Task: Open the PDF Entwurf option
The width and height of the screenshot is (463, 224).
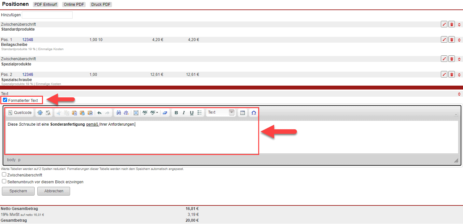Action: point(46,5)
